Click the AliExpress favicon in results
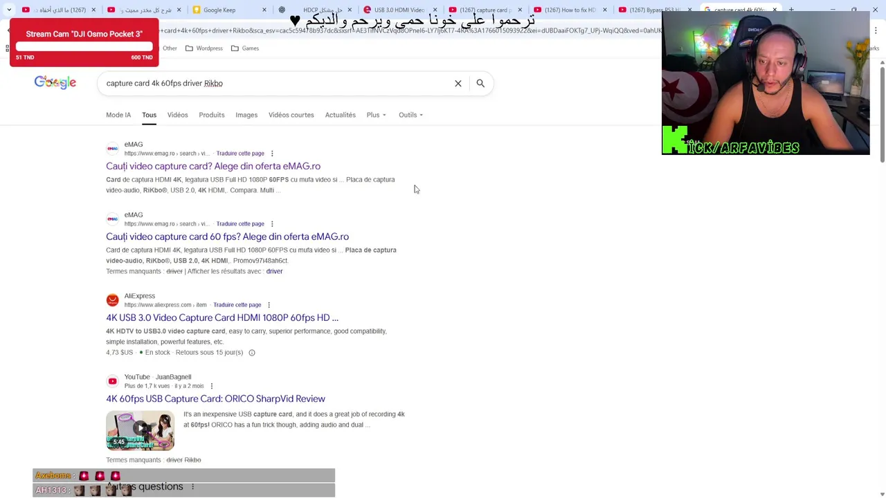 (x=112, y=300)
